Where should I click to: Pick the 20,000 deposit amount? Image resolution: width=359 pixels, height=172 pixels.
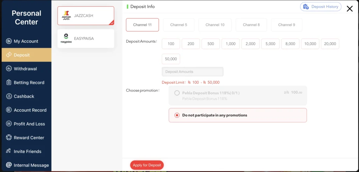click(330, 44)
